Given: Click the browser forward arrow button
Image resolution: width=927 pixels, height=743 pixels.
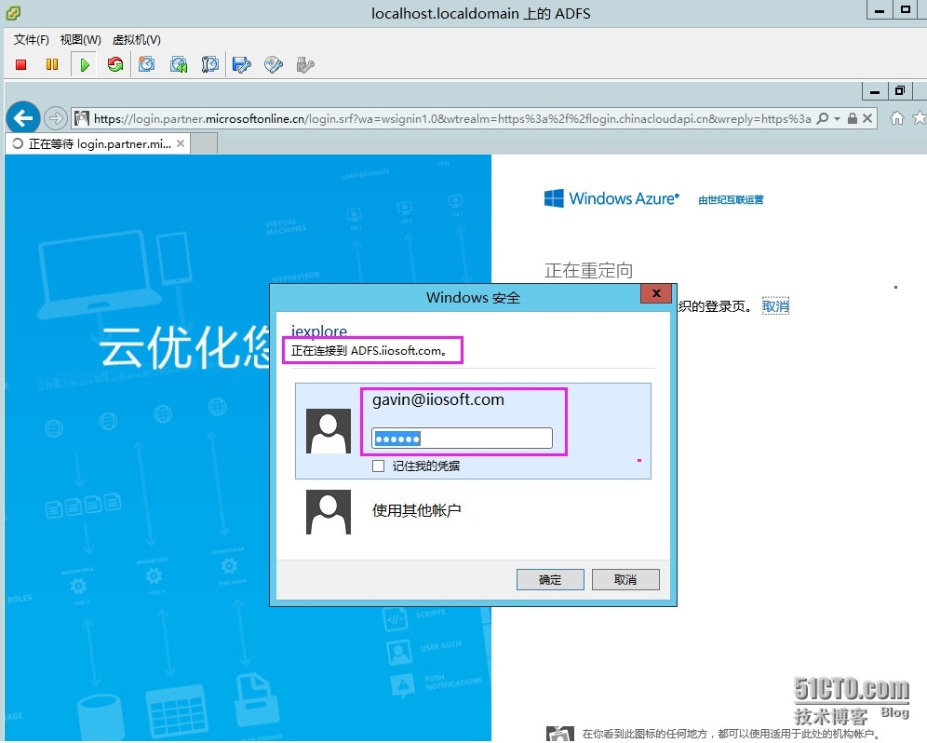Looking at the screenshot, I should click(x=56, y=118).
